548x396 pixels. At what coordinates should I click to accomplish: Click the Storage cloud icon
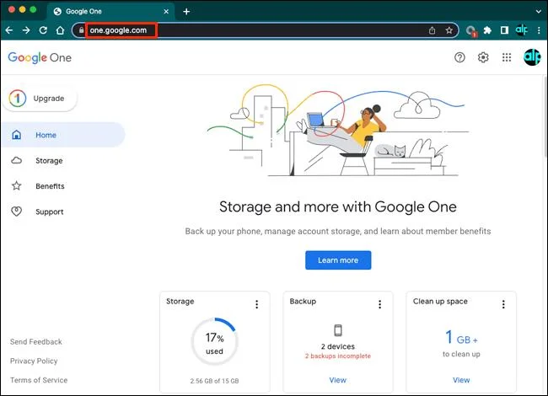16,160
